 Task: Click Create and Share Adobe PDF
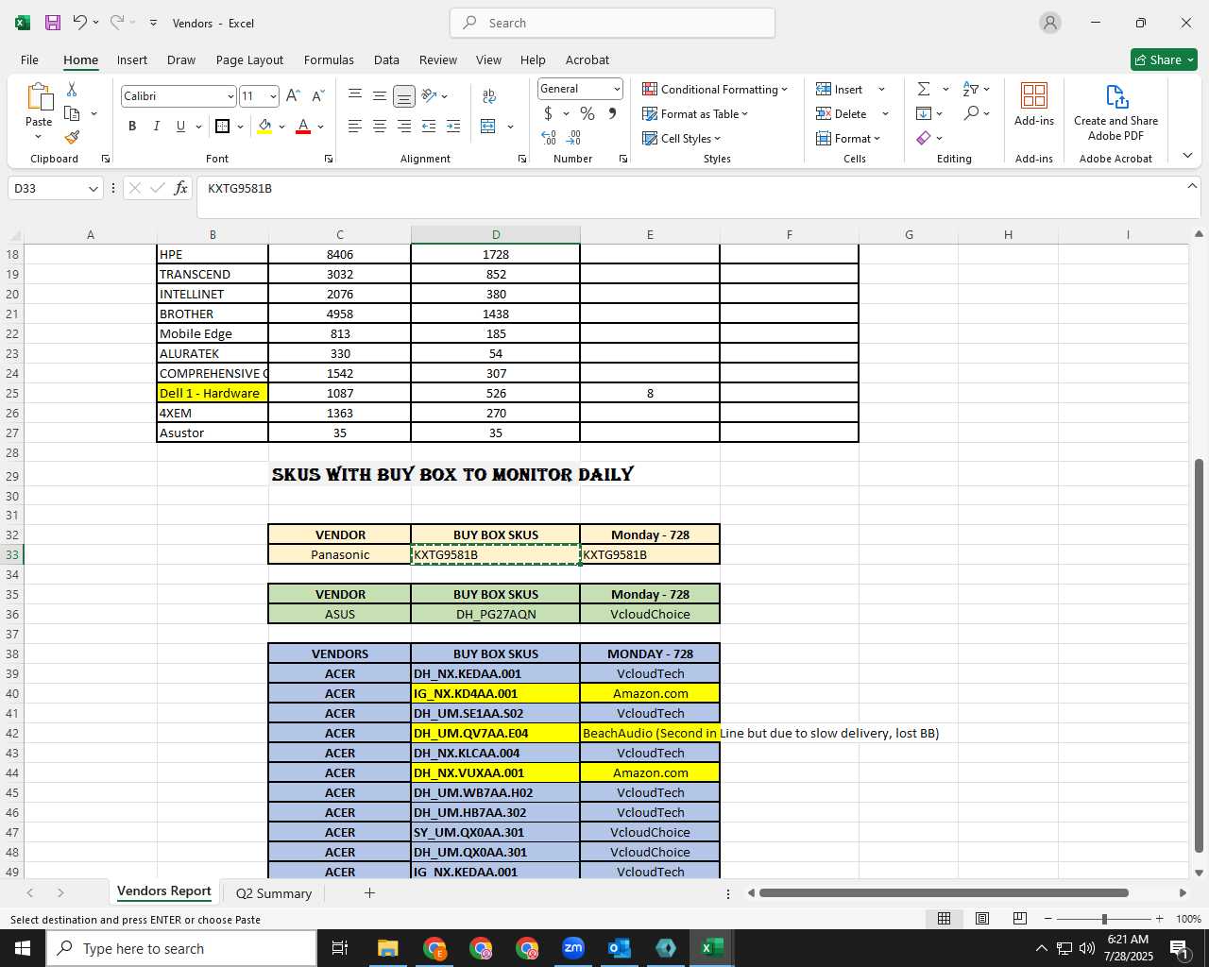coord(1115,111)
